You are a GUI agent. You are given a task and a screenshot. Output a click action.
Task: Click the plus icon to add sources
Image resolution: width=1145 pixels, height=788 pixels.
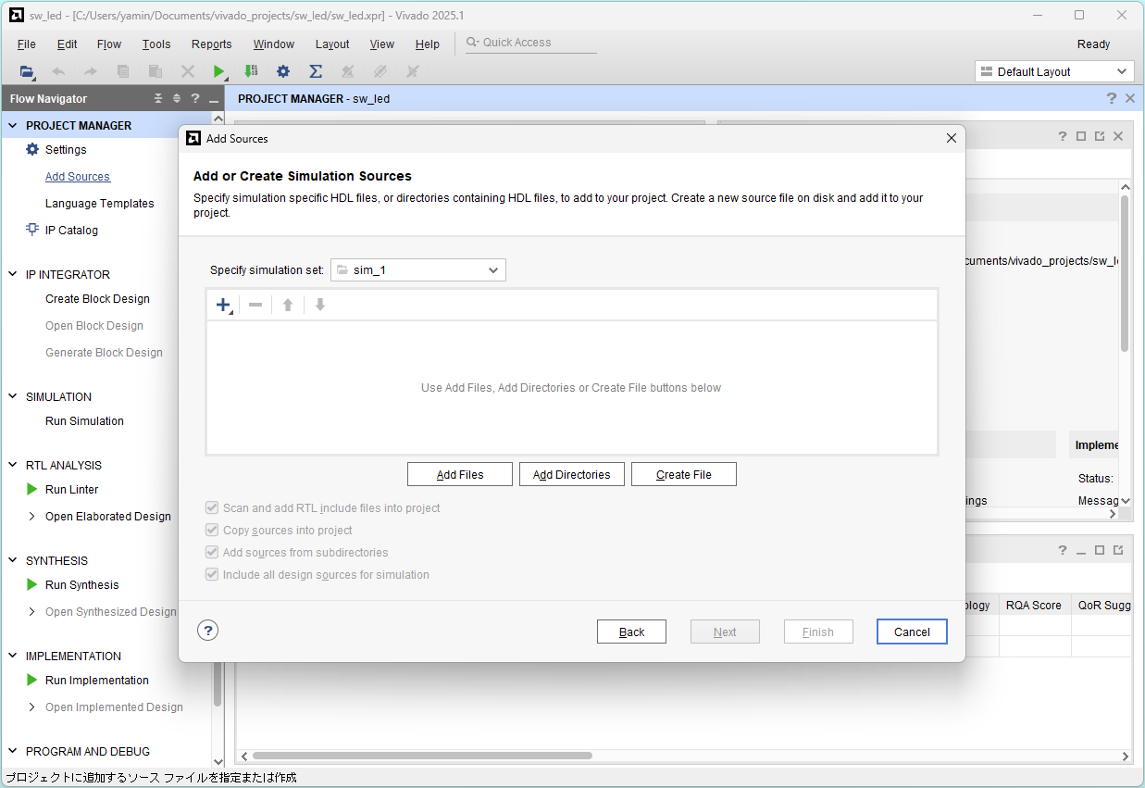pos(222,305)
